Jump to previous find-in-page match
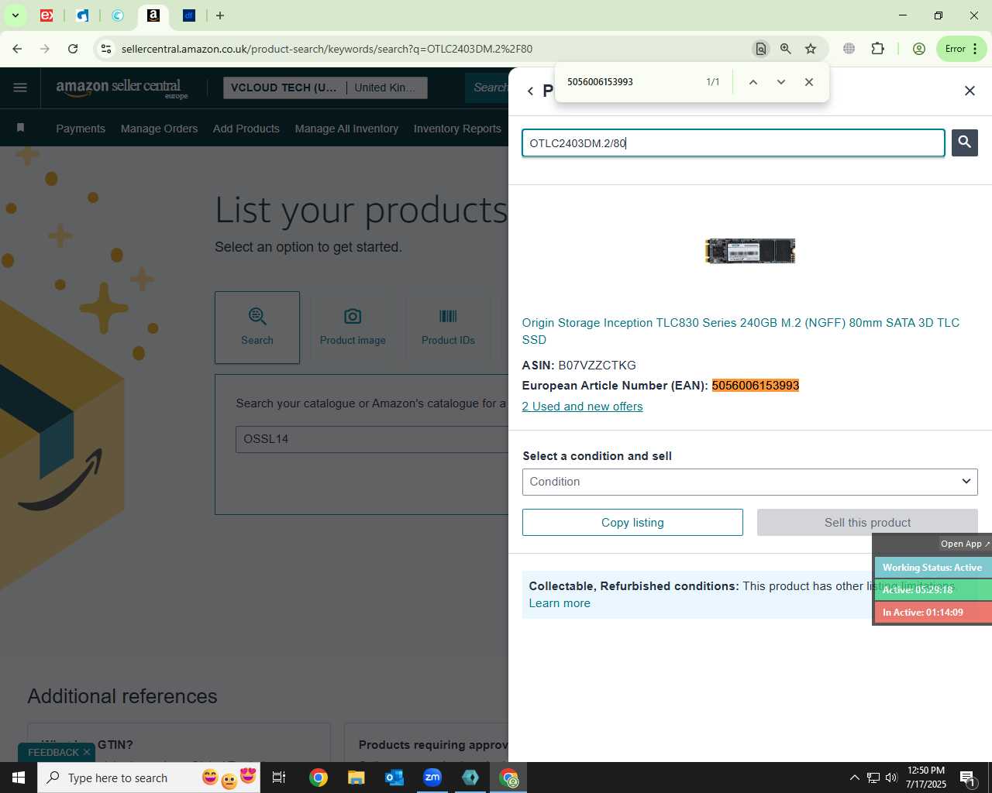This screenshot has height=793, width=992. coord(753,82)
